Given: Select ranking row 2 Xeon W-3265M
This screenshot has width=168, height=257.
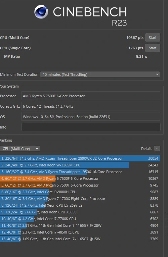Looking at the screenshot, I should [80, 165].
